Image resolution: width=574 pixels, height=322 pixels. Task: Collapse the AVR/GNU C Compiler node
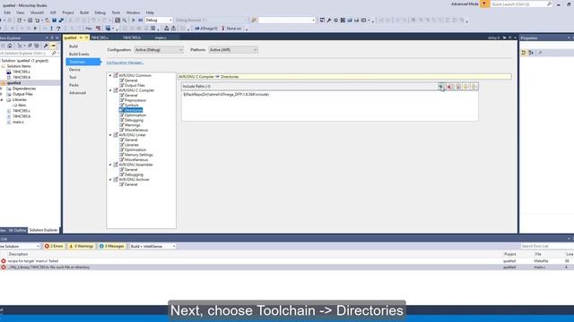pyautogui.click(x=110, y=90)
